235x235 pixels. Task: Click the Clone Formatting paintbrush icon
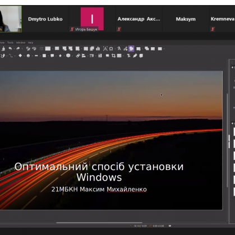click(3, 49)
